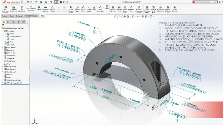The height and width of the screenshot is (125, 223).
Task: Open the Geometric Tolerance tool
Action: click(x=45, y=9)
